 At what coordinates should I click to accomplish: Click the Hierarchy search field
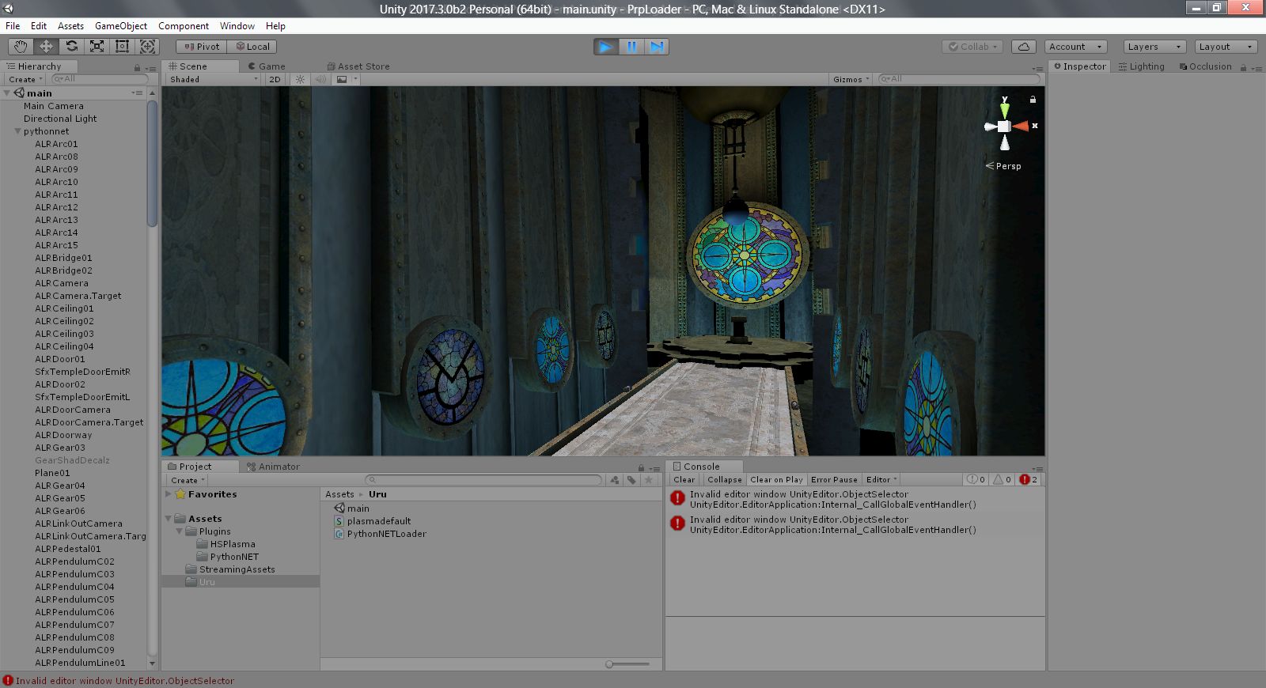click(x=98, y=79)
